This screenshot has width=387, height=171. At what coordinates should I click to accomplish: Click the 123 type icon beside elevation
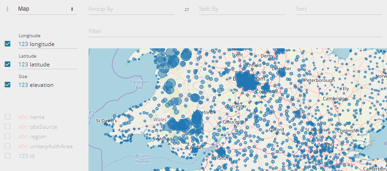point(23,85)
